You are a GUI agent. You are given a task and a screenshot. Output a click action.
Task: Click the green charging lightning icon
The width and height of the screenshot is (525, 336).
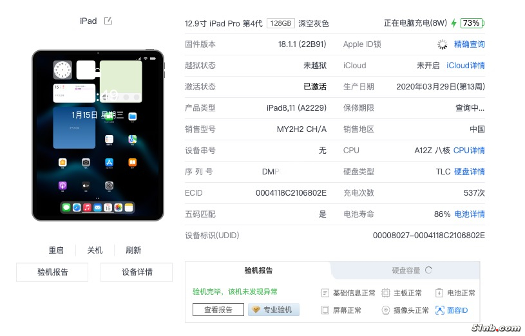(453, 23)
